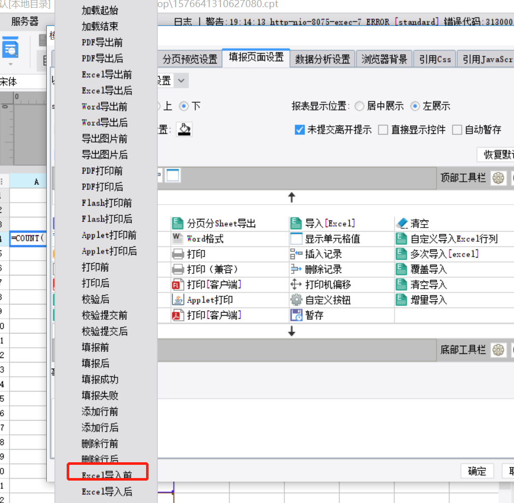This screenshot has height=503, width=514.
Task: Open 顶部工具栏 gear settings
Action: point(498,178)
